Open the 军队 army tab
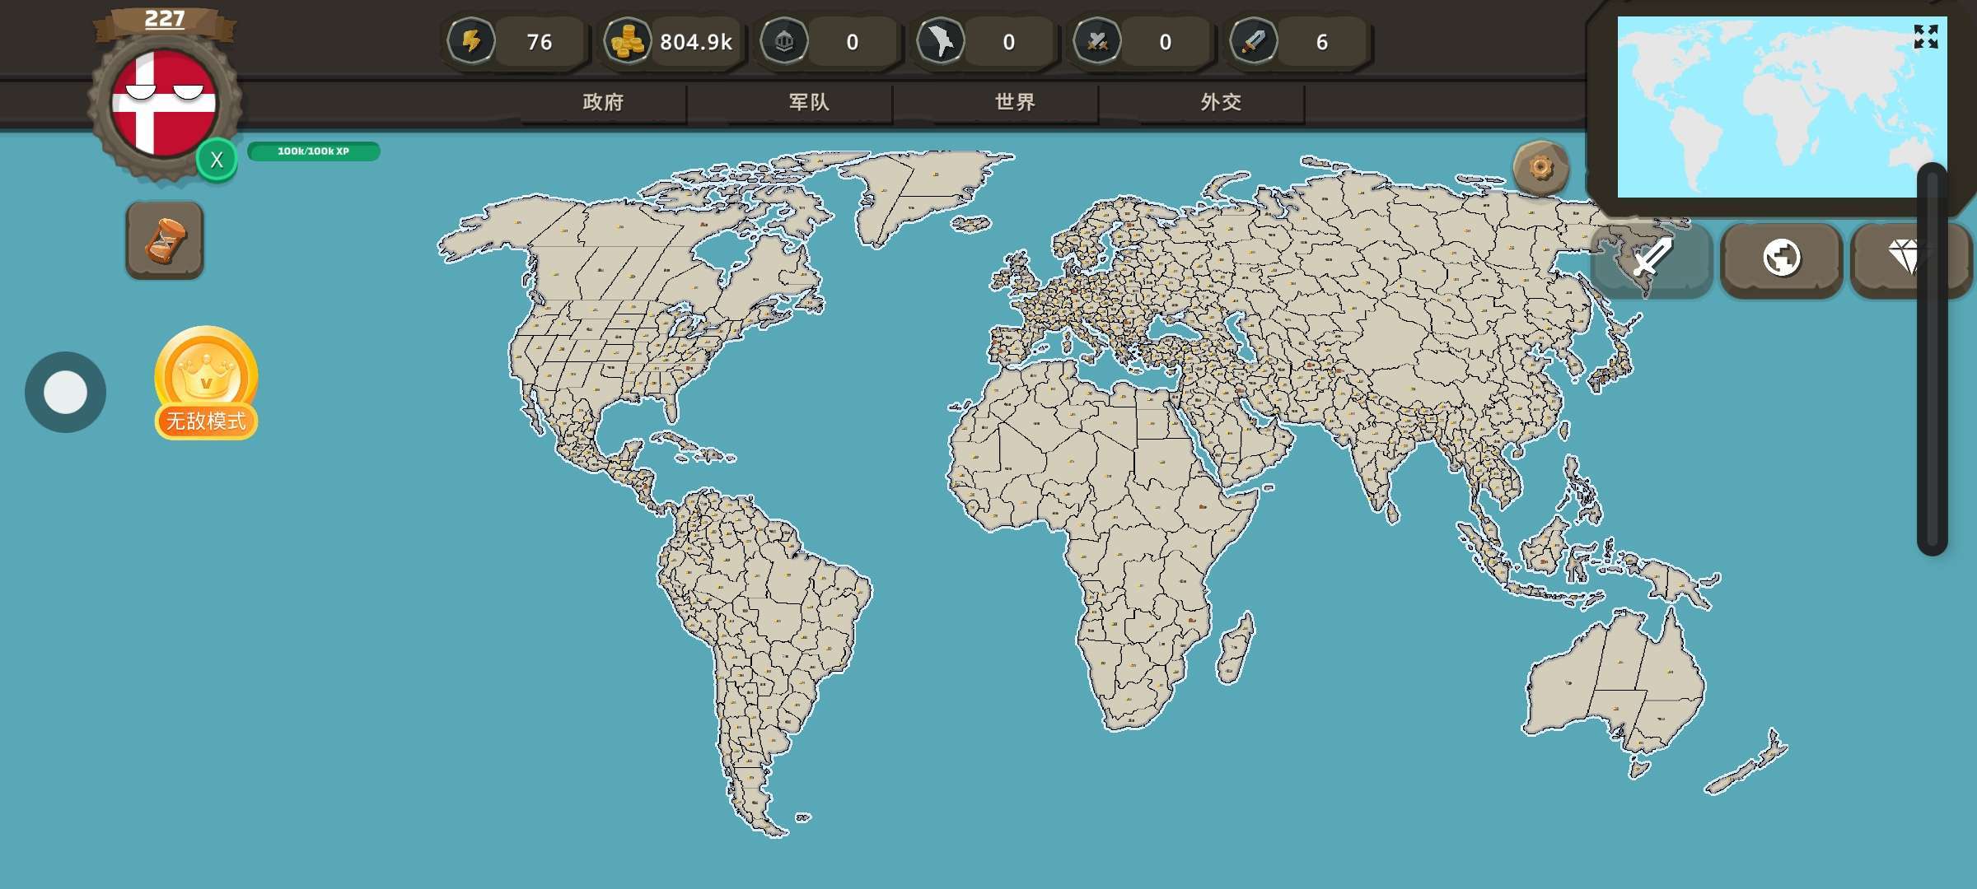The width and height of the screenshot is (1977, 889). [x=809, y=102]
